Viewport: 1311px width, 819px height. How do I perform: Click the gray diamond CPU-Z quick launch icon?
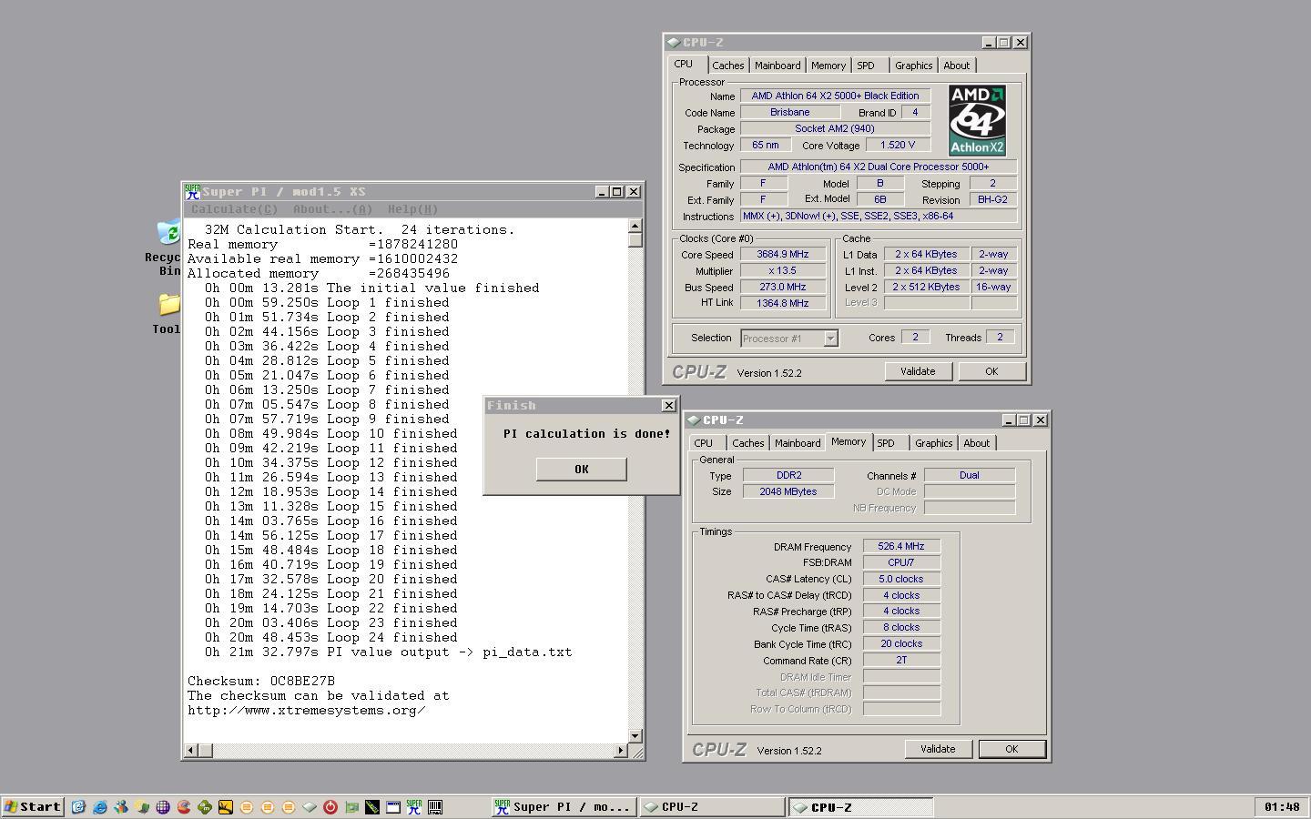(310, 806)
